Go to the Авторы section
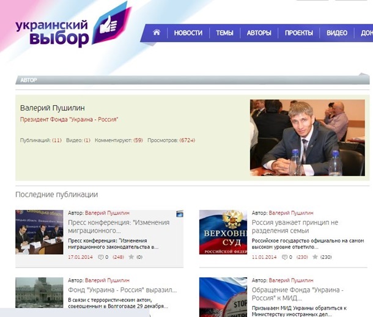The height and width of the screenshot is (317, 373). (x=259, y=33)
